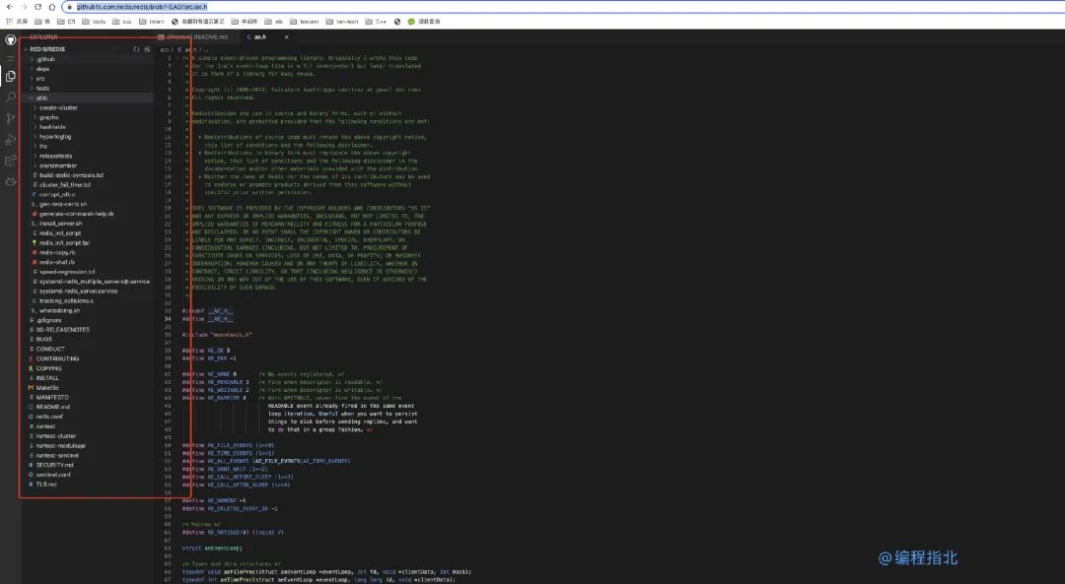
Task: Expand the hashtable folder
Action: coord(89,127)
